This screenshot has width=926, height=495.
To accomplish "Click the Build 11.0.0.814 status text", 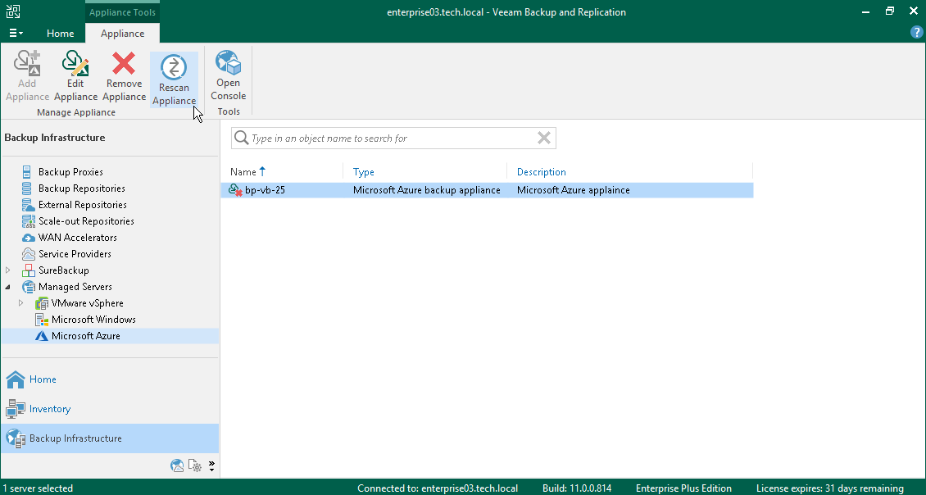I will [577, 488].
